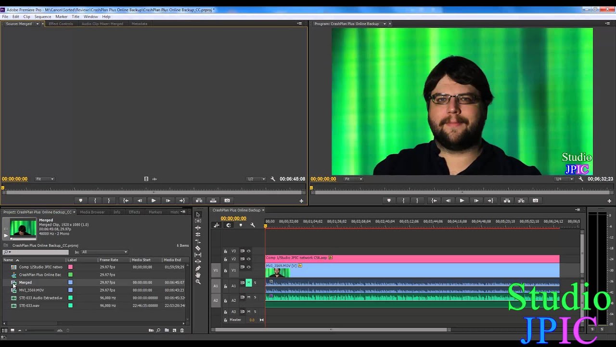
Task: Select the Zoom tool
Action: 198,282
